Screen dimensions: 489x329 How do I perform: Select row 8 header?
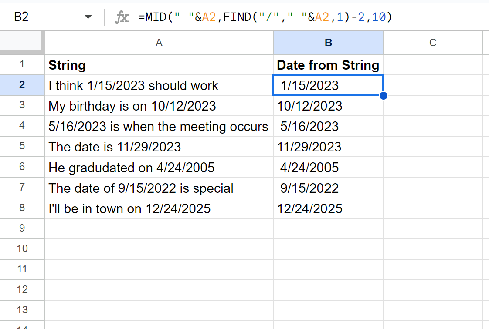22,208
